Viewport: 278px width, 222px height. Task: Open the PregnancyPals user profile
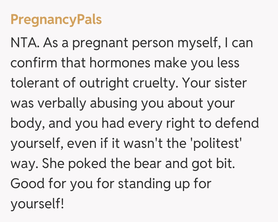pos(56,20)
